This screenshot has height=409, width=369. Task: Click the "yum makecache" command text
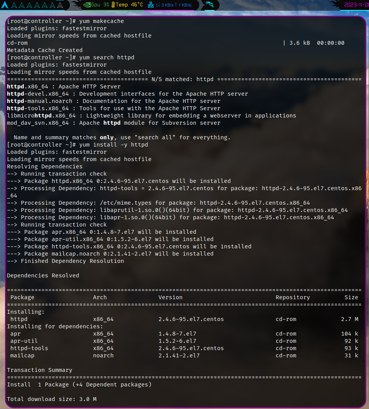tap(101, 21)
